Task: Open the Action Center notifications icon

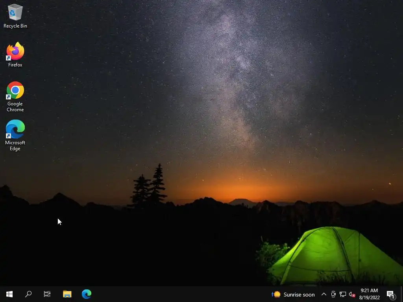Action: (391, 295)
